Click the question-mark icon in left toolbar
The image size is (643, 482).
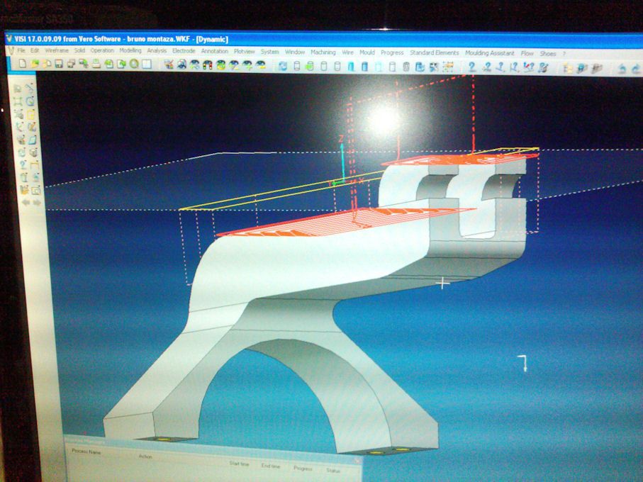[x=23, y=164]
